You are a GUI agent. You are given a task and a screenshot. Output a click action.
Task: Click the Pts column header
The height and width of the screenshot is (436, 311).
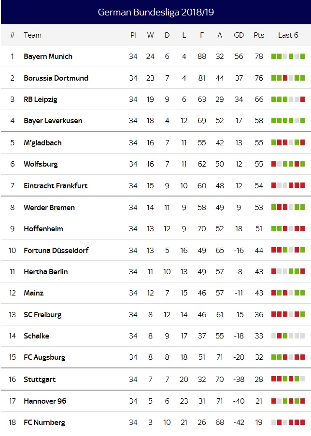pyautogui.click(x=259, y=35)
